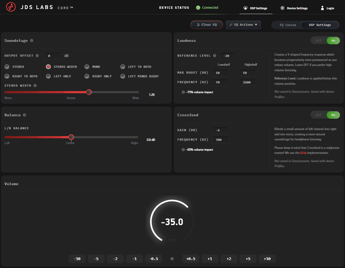
Task: Select the Mono radio button
Action: (x=87, y=67)
